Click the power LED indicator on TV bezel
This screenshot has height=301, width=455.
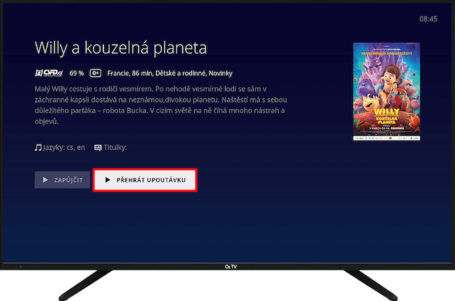point(21,267)
